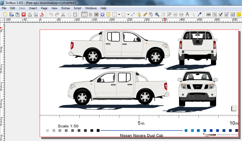This screenshot has height=141, width=242.
Task: Select the Insert Line tool
Action: tap(133, 14)
